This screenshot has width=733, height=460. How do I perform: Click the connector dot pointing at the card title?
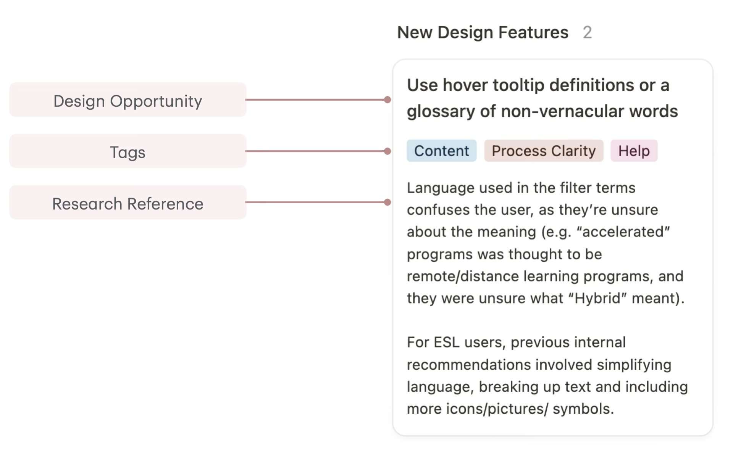coord(387,100)
